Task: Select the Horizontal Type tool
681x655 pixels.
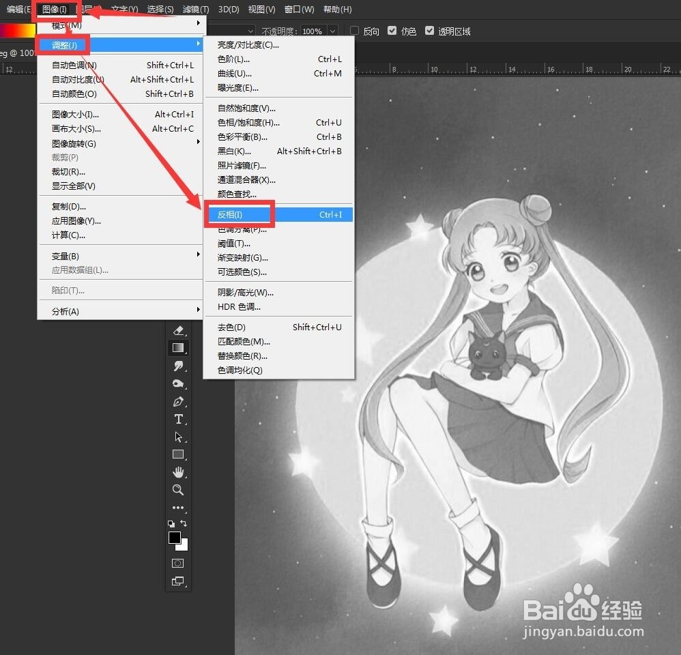Action: (x=178, y=419)
